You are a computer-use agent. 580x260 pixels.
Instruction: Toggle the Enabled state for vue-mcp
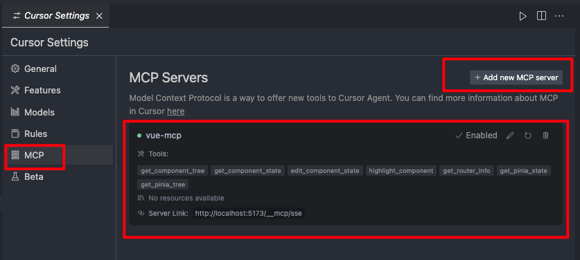click(x=476, y=136)
